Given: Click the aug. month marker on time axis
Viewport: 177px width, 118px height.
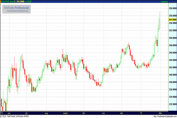Looking at the screenshot, I should point(46,113).
